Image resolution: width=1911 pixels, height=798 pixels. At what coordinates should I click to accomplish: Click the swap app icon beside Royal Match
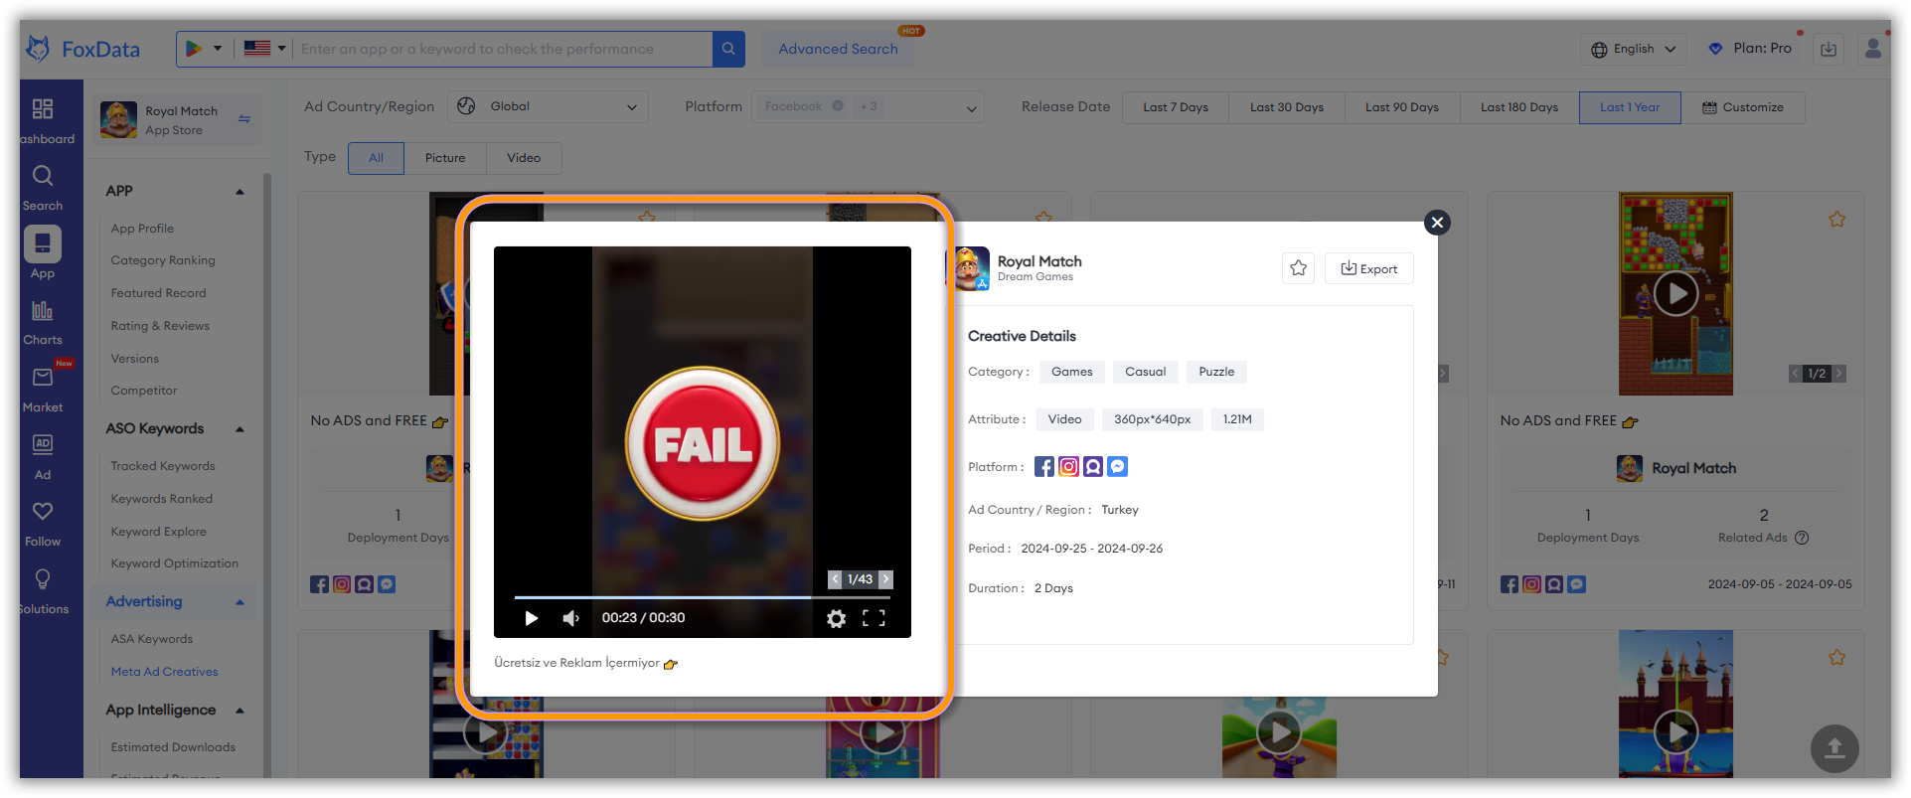click(x=244, y=119)
